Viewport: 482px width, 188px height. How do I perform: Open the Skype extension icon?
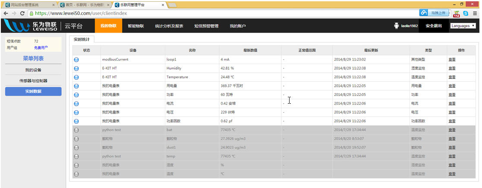(x=466, y=13)
